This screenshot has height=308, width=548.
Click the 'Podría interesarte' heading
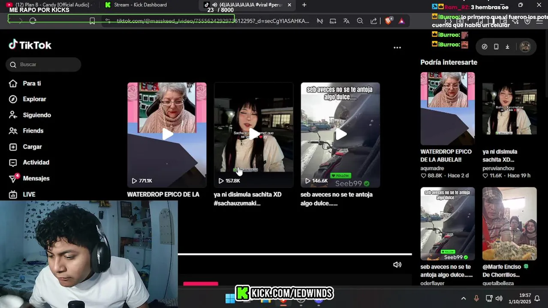point(449,62)
